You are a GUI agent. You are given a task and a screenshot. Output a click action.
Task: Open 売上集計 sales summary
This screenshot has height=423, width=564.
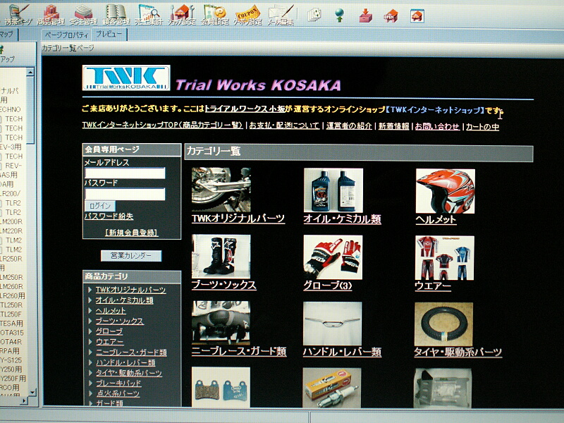[x=149, y=14]
